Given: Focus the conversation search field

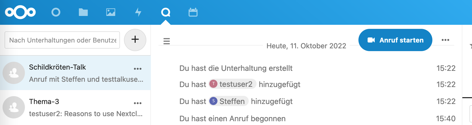Looking at the screenshot, I should click(62, 40).
